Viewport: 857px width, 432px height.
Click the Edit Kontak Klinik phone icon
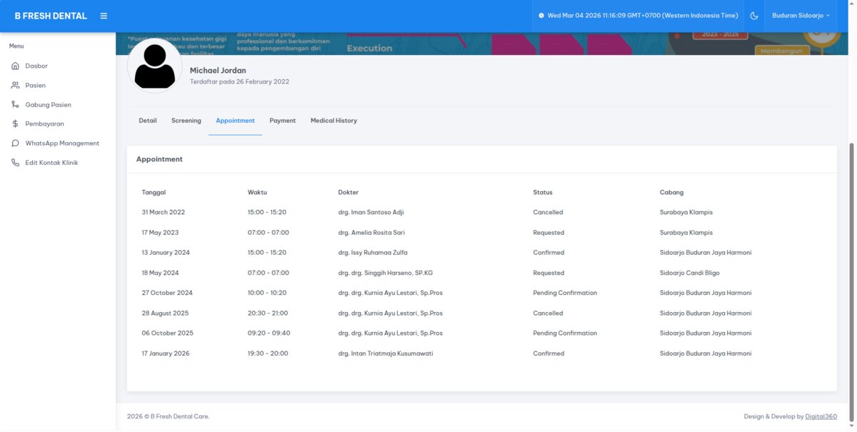16,163
